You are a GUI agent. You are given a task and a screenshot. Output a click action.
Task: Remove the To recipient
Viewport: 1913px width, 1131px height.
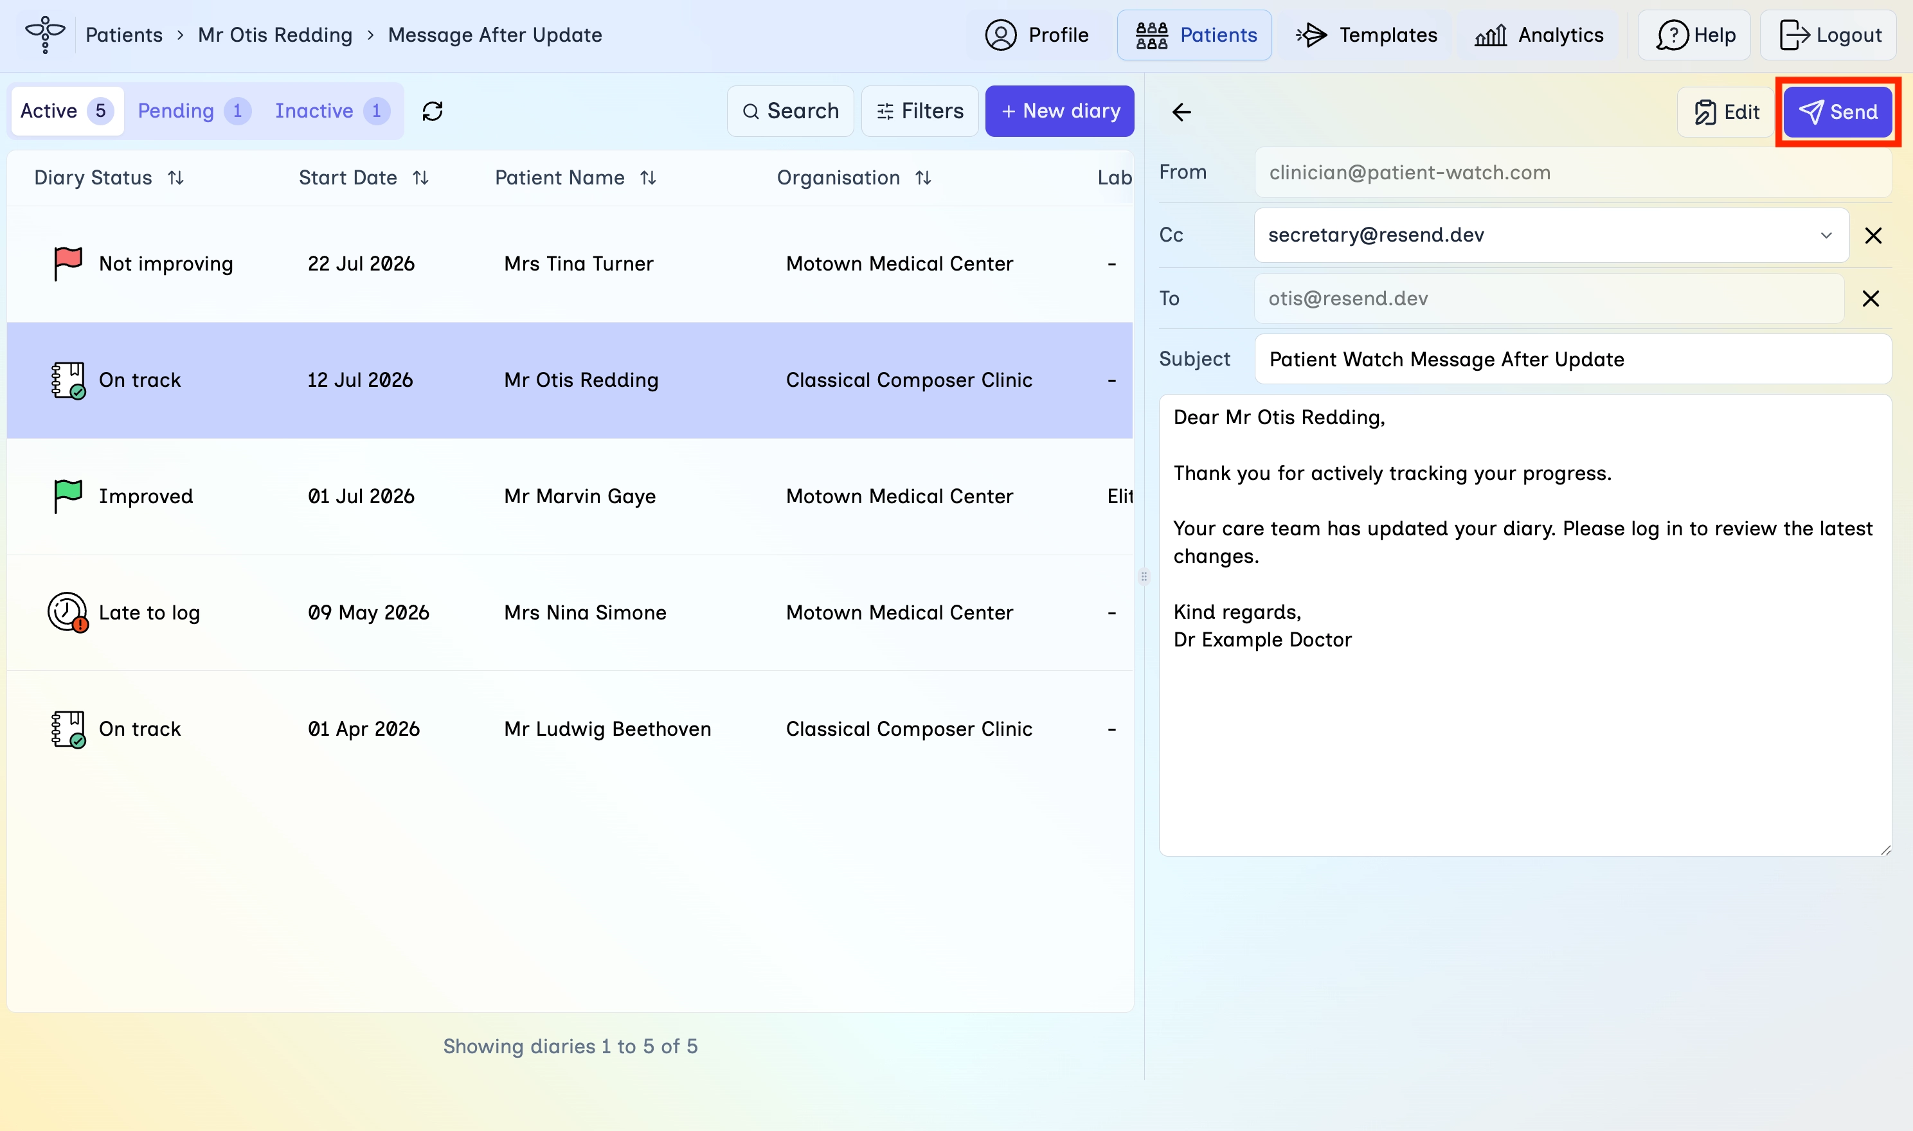pos(1871,299)
